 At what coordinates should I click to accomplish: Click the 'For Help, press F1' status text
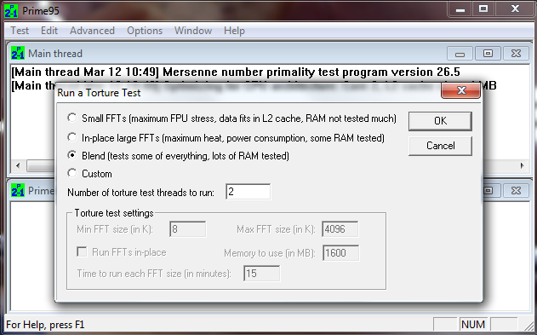pos(45,325)
